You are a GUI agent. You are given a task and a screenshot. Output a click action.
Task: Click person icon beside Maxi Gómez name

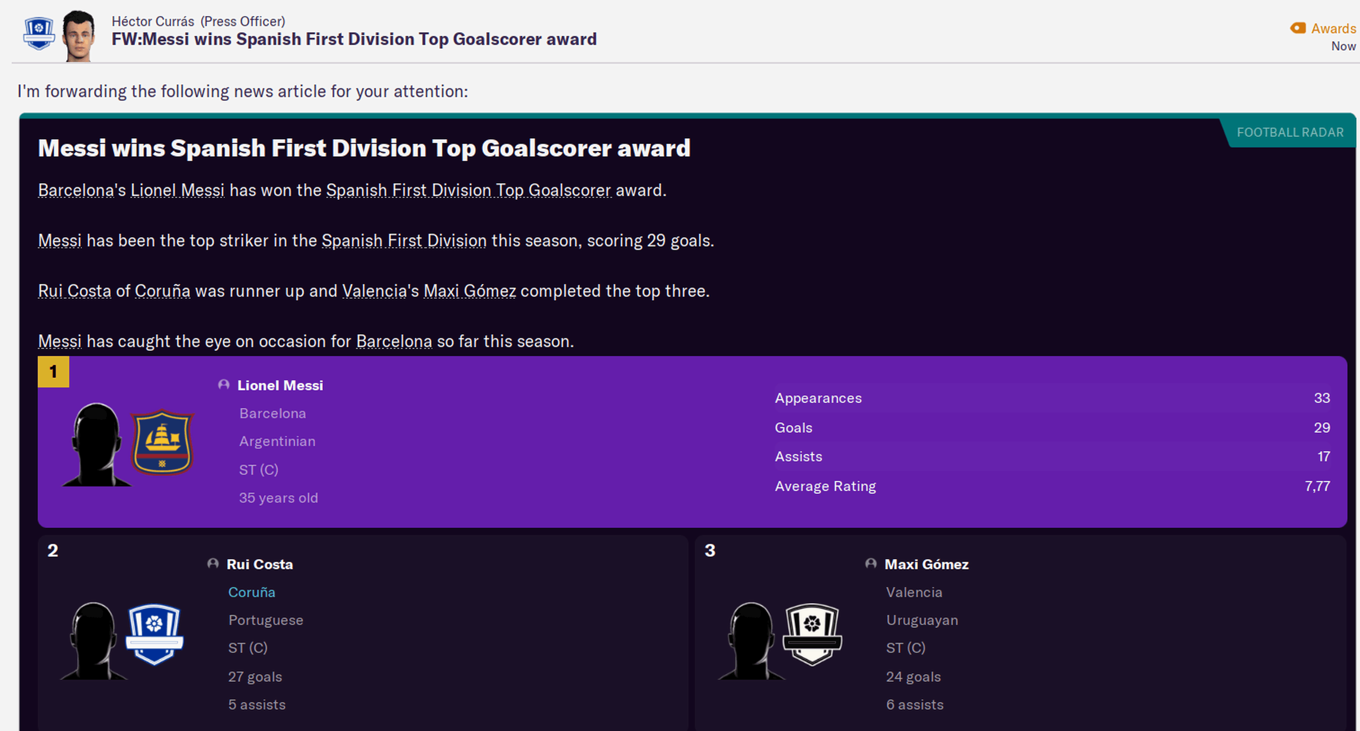pyautogui.click(x=871, y=563)
